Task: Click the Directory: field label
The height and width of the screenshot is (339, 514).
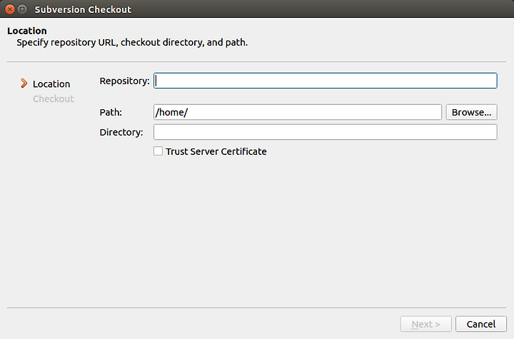Action: (121, 132)
